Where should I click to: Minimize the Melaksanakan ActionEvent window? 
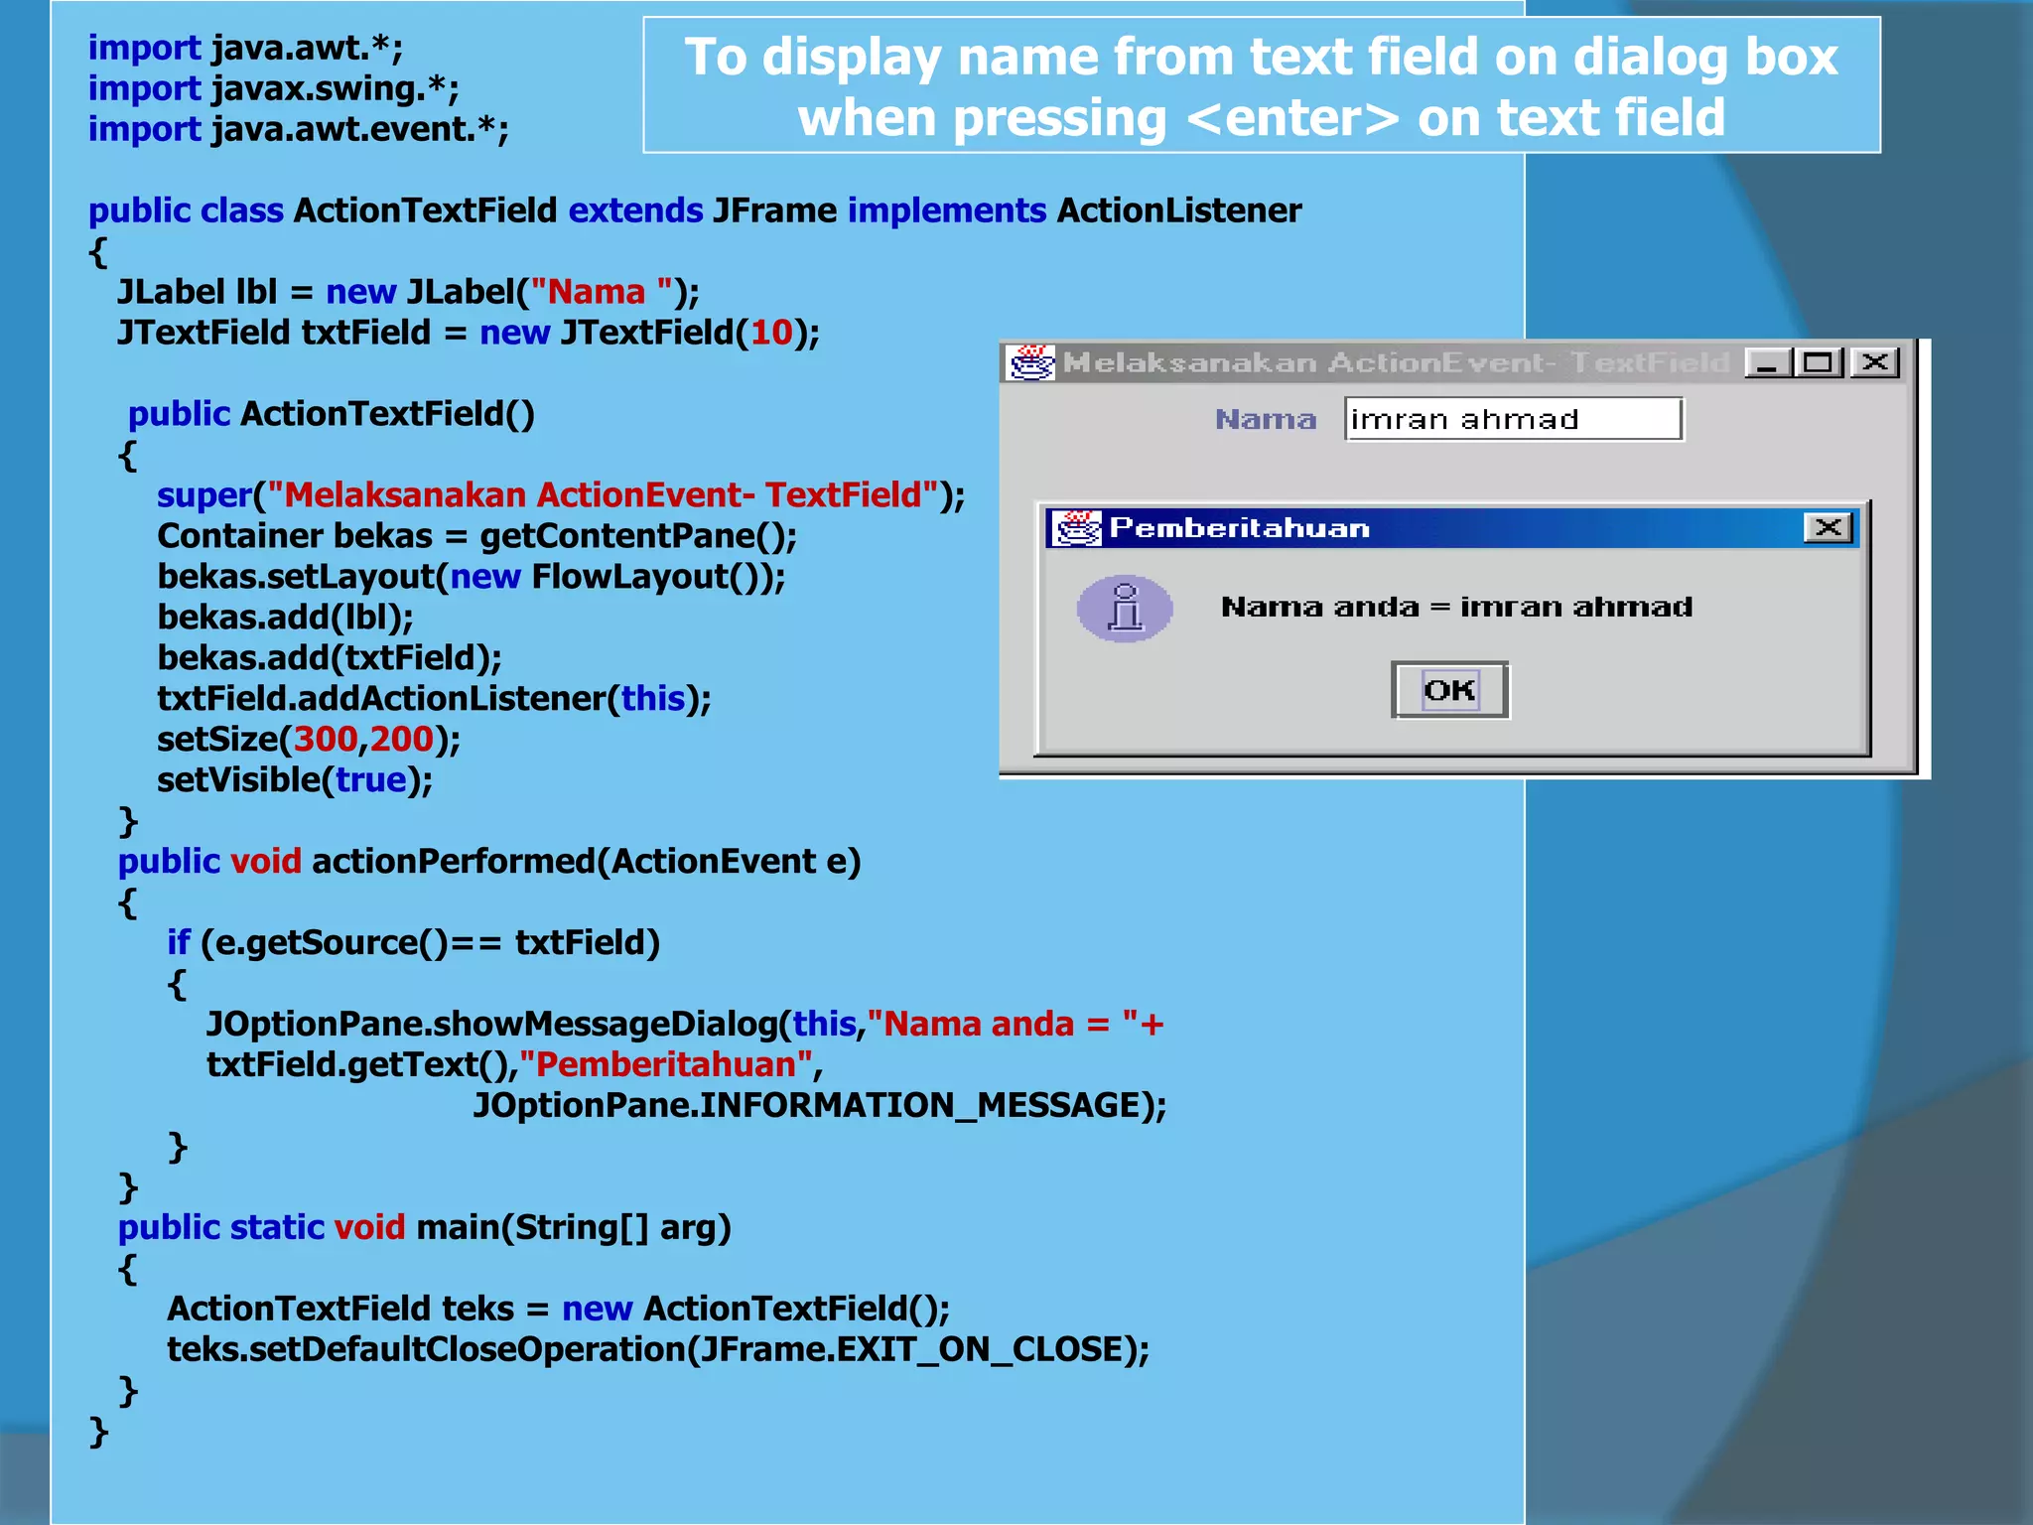[1768, 362]
